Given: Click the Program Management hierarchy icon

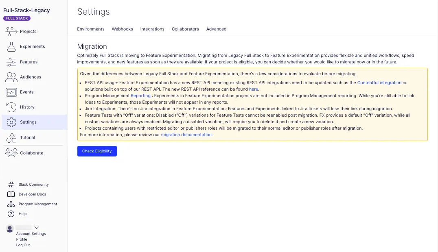Looking at the screenshot, I should (11, 204).
